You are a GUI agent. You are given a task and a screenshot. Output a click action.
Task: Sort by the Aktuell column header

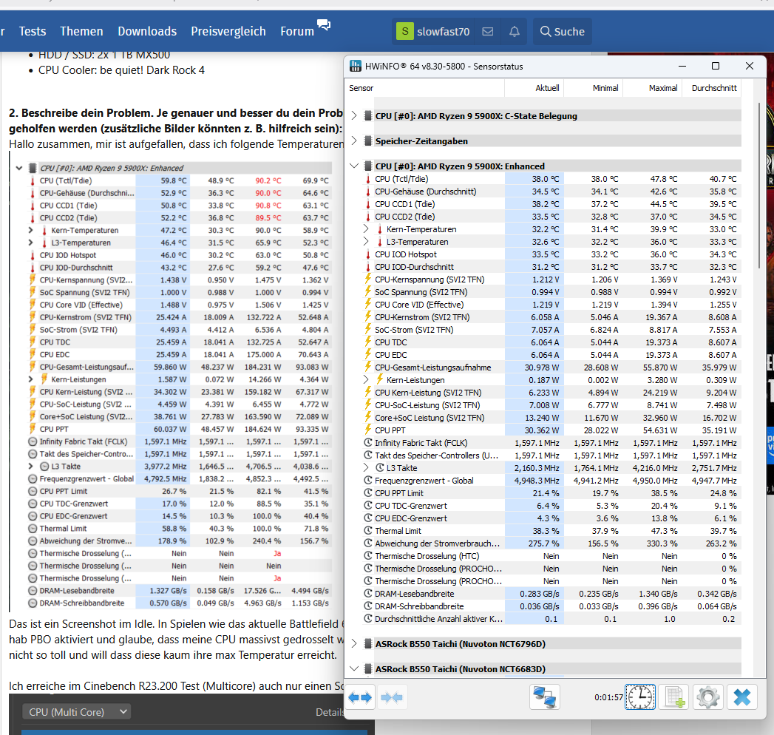click(534, 88)
